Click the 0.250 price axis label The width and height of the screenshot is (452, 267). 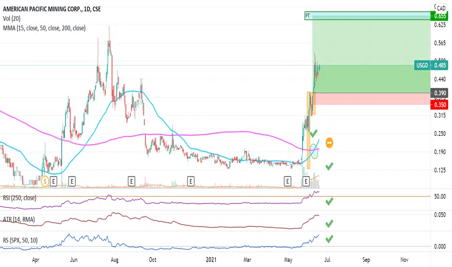tap(440, 133)
